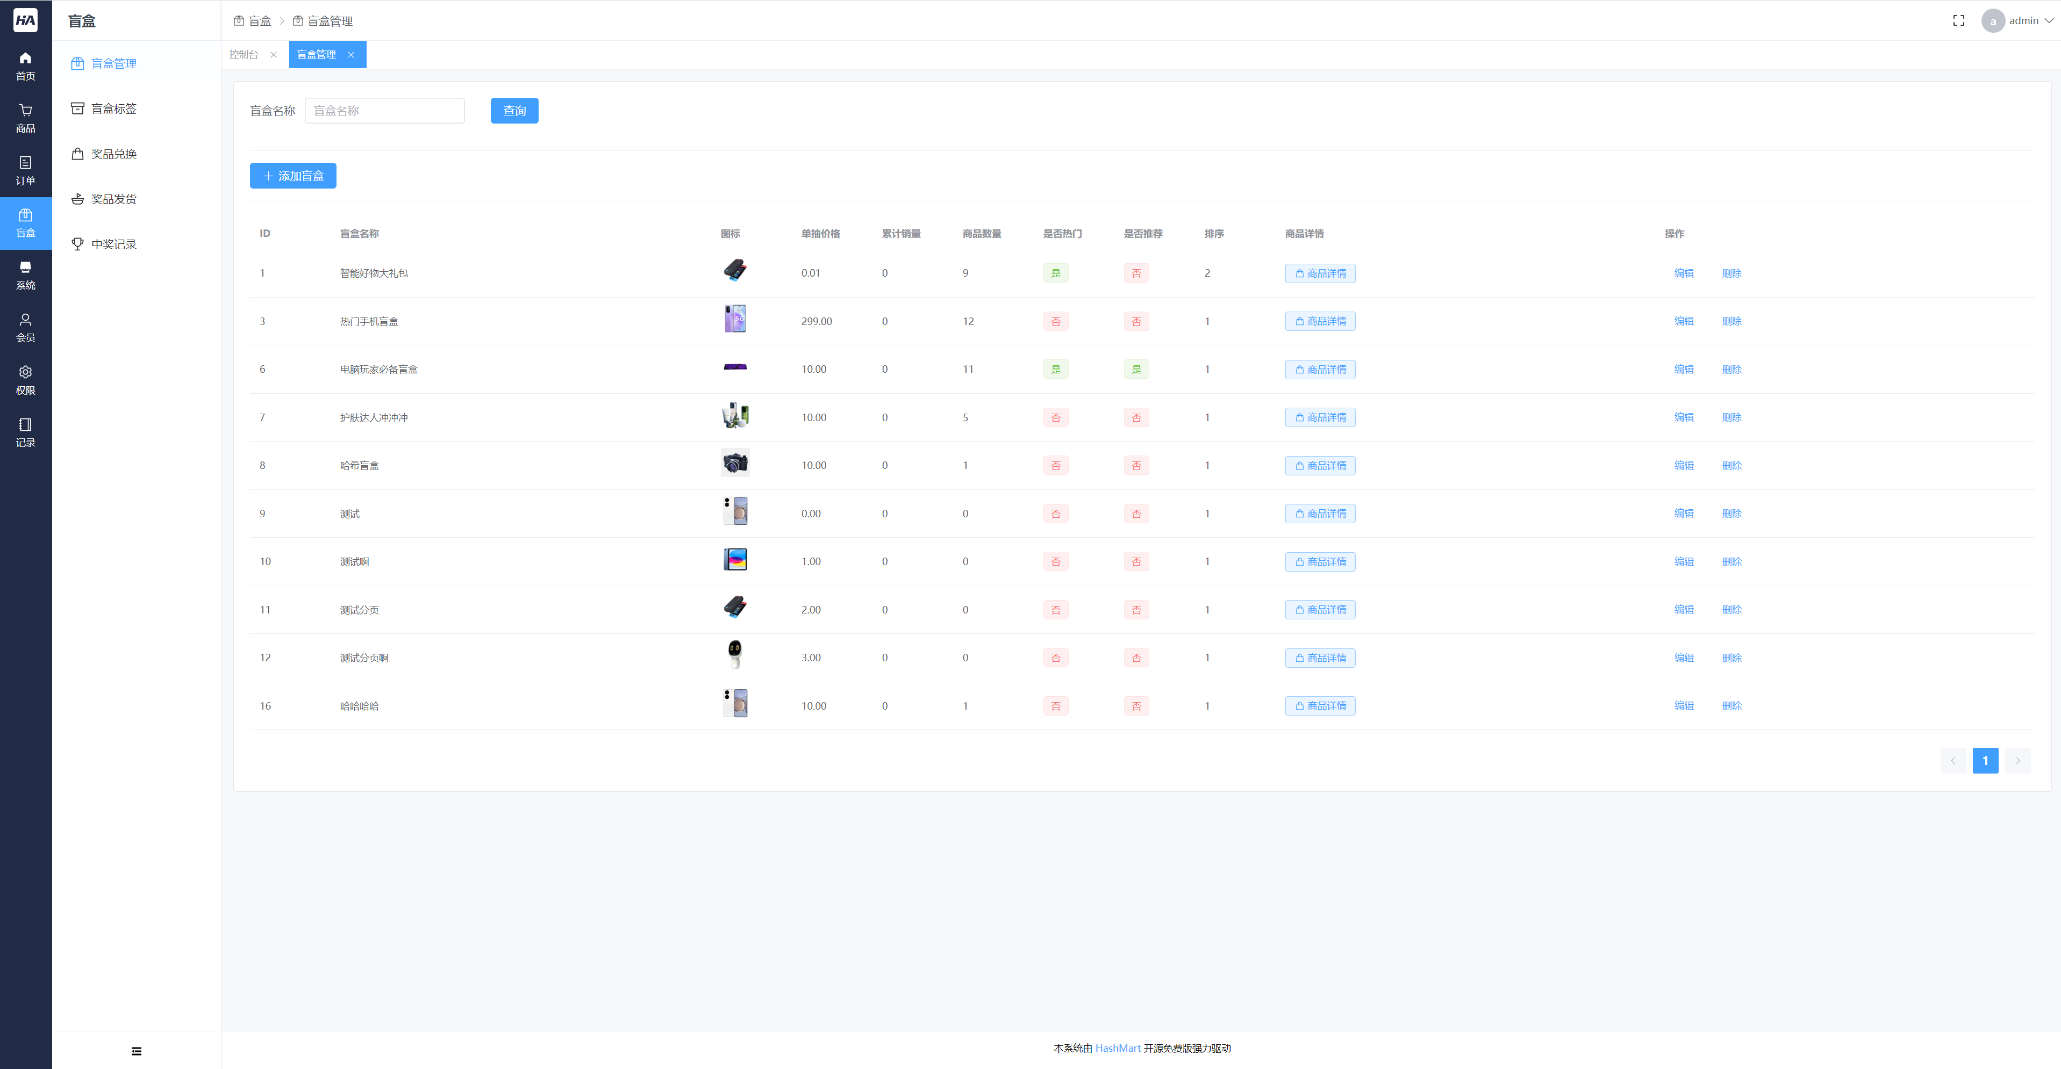The image size is (2061, 1069).
Task: Click the 哈希盲盒 camera thumbnail
Action: 734,464
